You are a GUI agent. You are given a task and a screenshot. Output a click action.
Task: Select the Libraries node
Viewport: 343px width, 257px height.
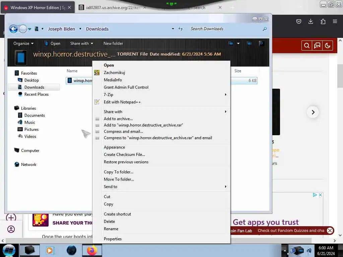tap(28, 108)
